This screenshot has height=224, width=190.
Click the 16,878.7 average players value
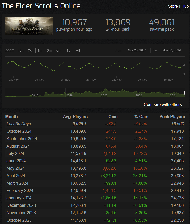[78, 176]
